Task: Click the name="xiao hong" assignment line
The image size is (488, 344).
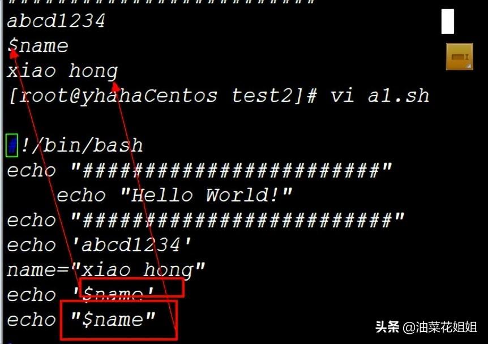Action: pos(106,270)
